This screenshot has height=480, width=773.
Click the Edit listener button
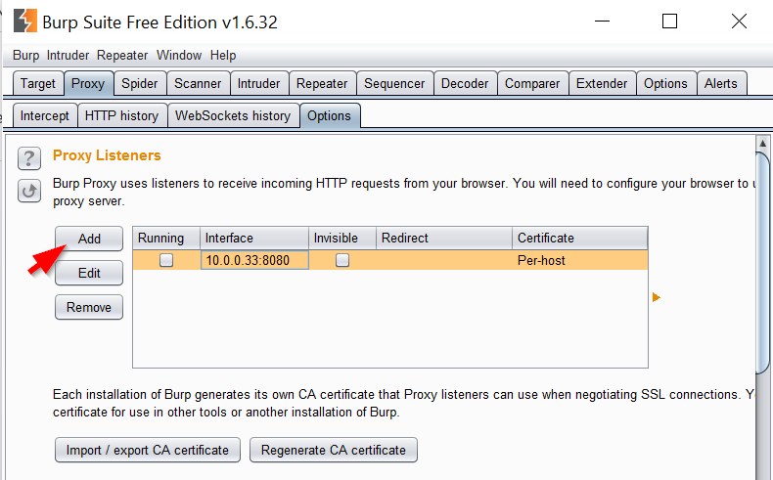89,273
